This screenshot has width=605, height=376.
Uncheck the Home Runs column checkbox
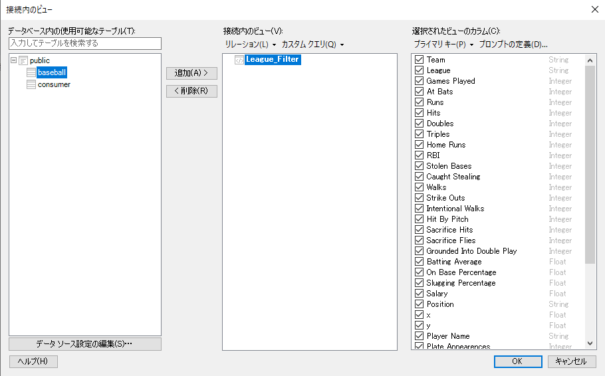point(419,145)
